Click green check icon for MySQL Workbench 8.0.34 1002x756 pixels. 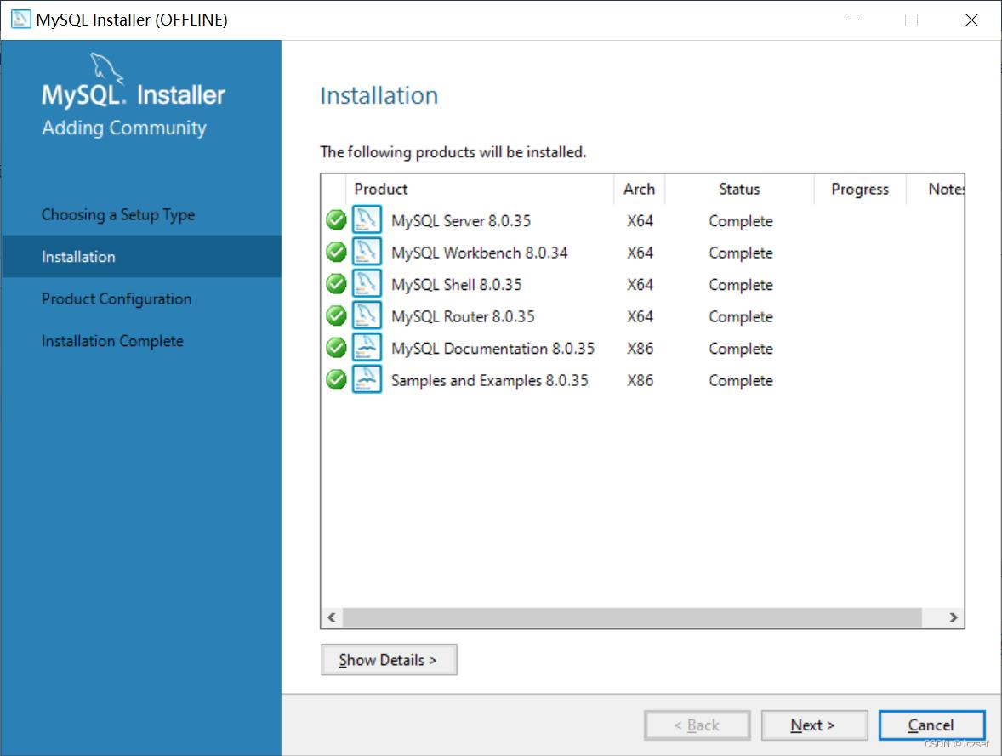[x=336, y=252]
